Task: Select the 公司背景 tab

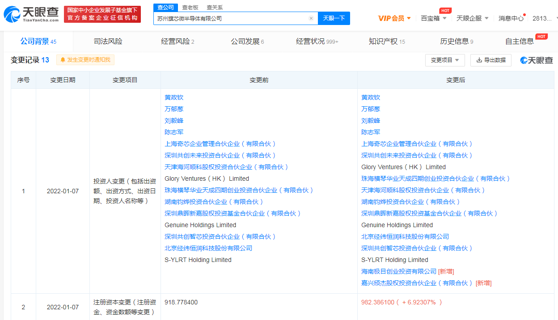Action: pyautogui.click(x=38, y=42)
